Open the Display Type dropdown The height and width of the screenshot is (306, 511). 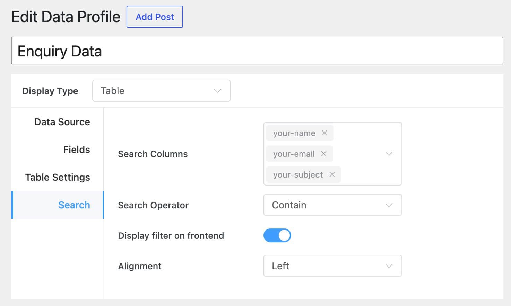162,91
